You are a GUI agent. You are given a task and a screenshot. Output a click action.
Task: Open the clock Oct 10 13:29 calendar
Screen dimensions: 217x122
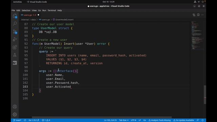(108, 2)
